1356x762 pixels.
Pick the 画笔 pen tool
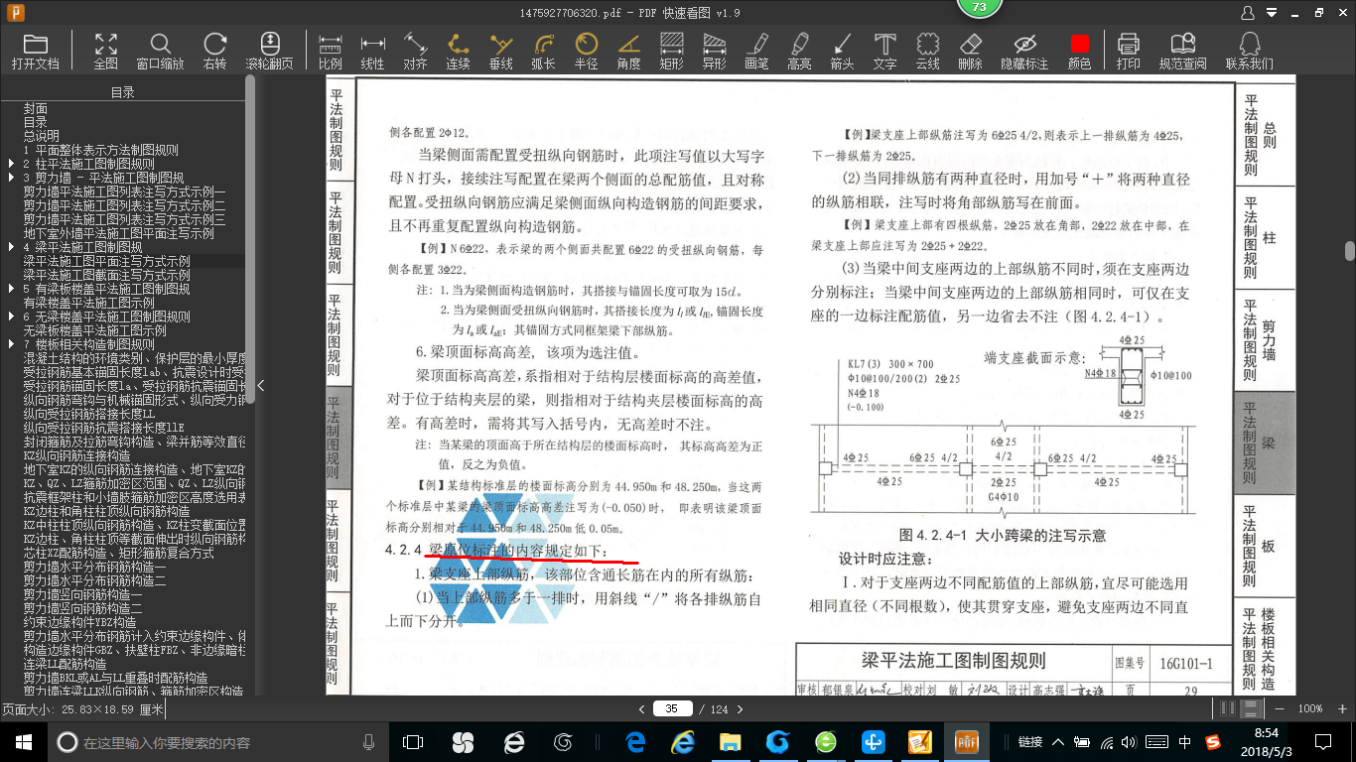[x=756, y=51]
